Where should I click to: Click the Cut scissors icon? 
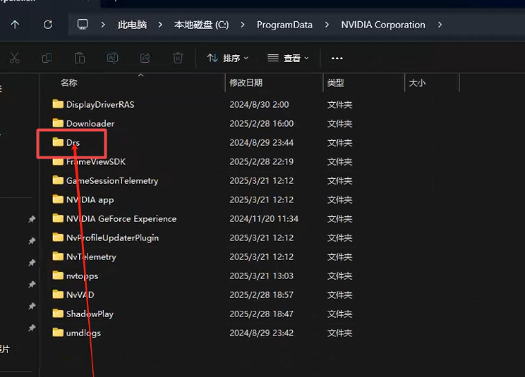point(14,58)
